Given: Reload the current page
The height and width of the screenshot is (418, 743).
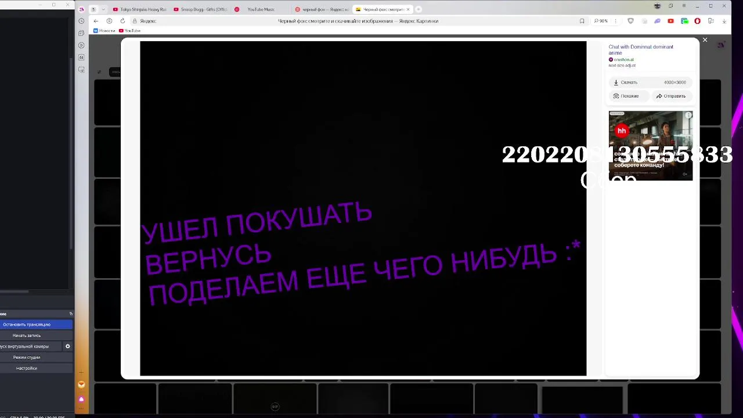Looking at the screenshot, I should coord(122,21).
